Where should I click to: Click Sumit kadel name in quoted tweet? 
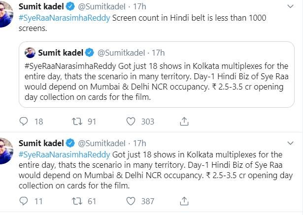tap(60, 53)
